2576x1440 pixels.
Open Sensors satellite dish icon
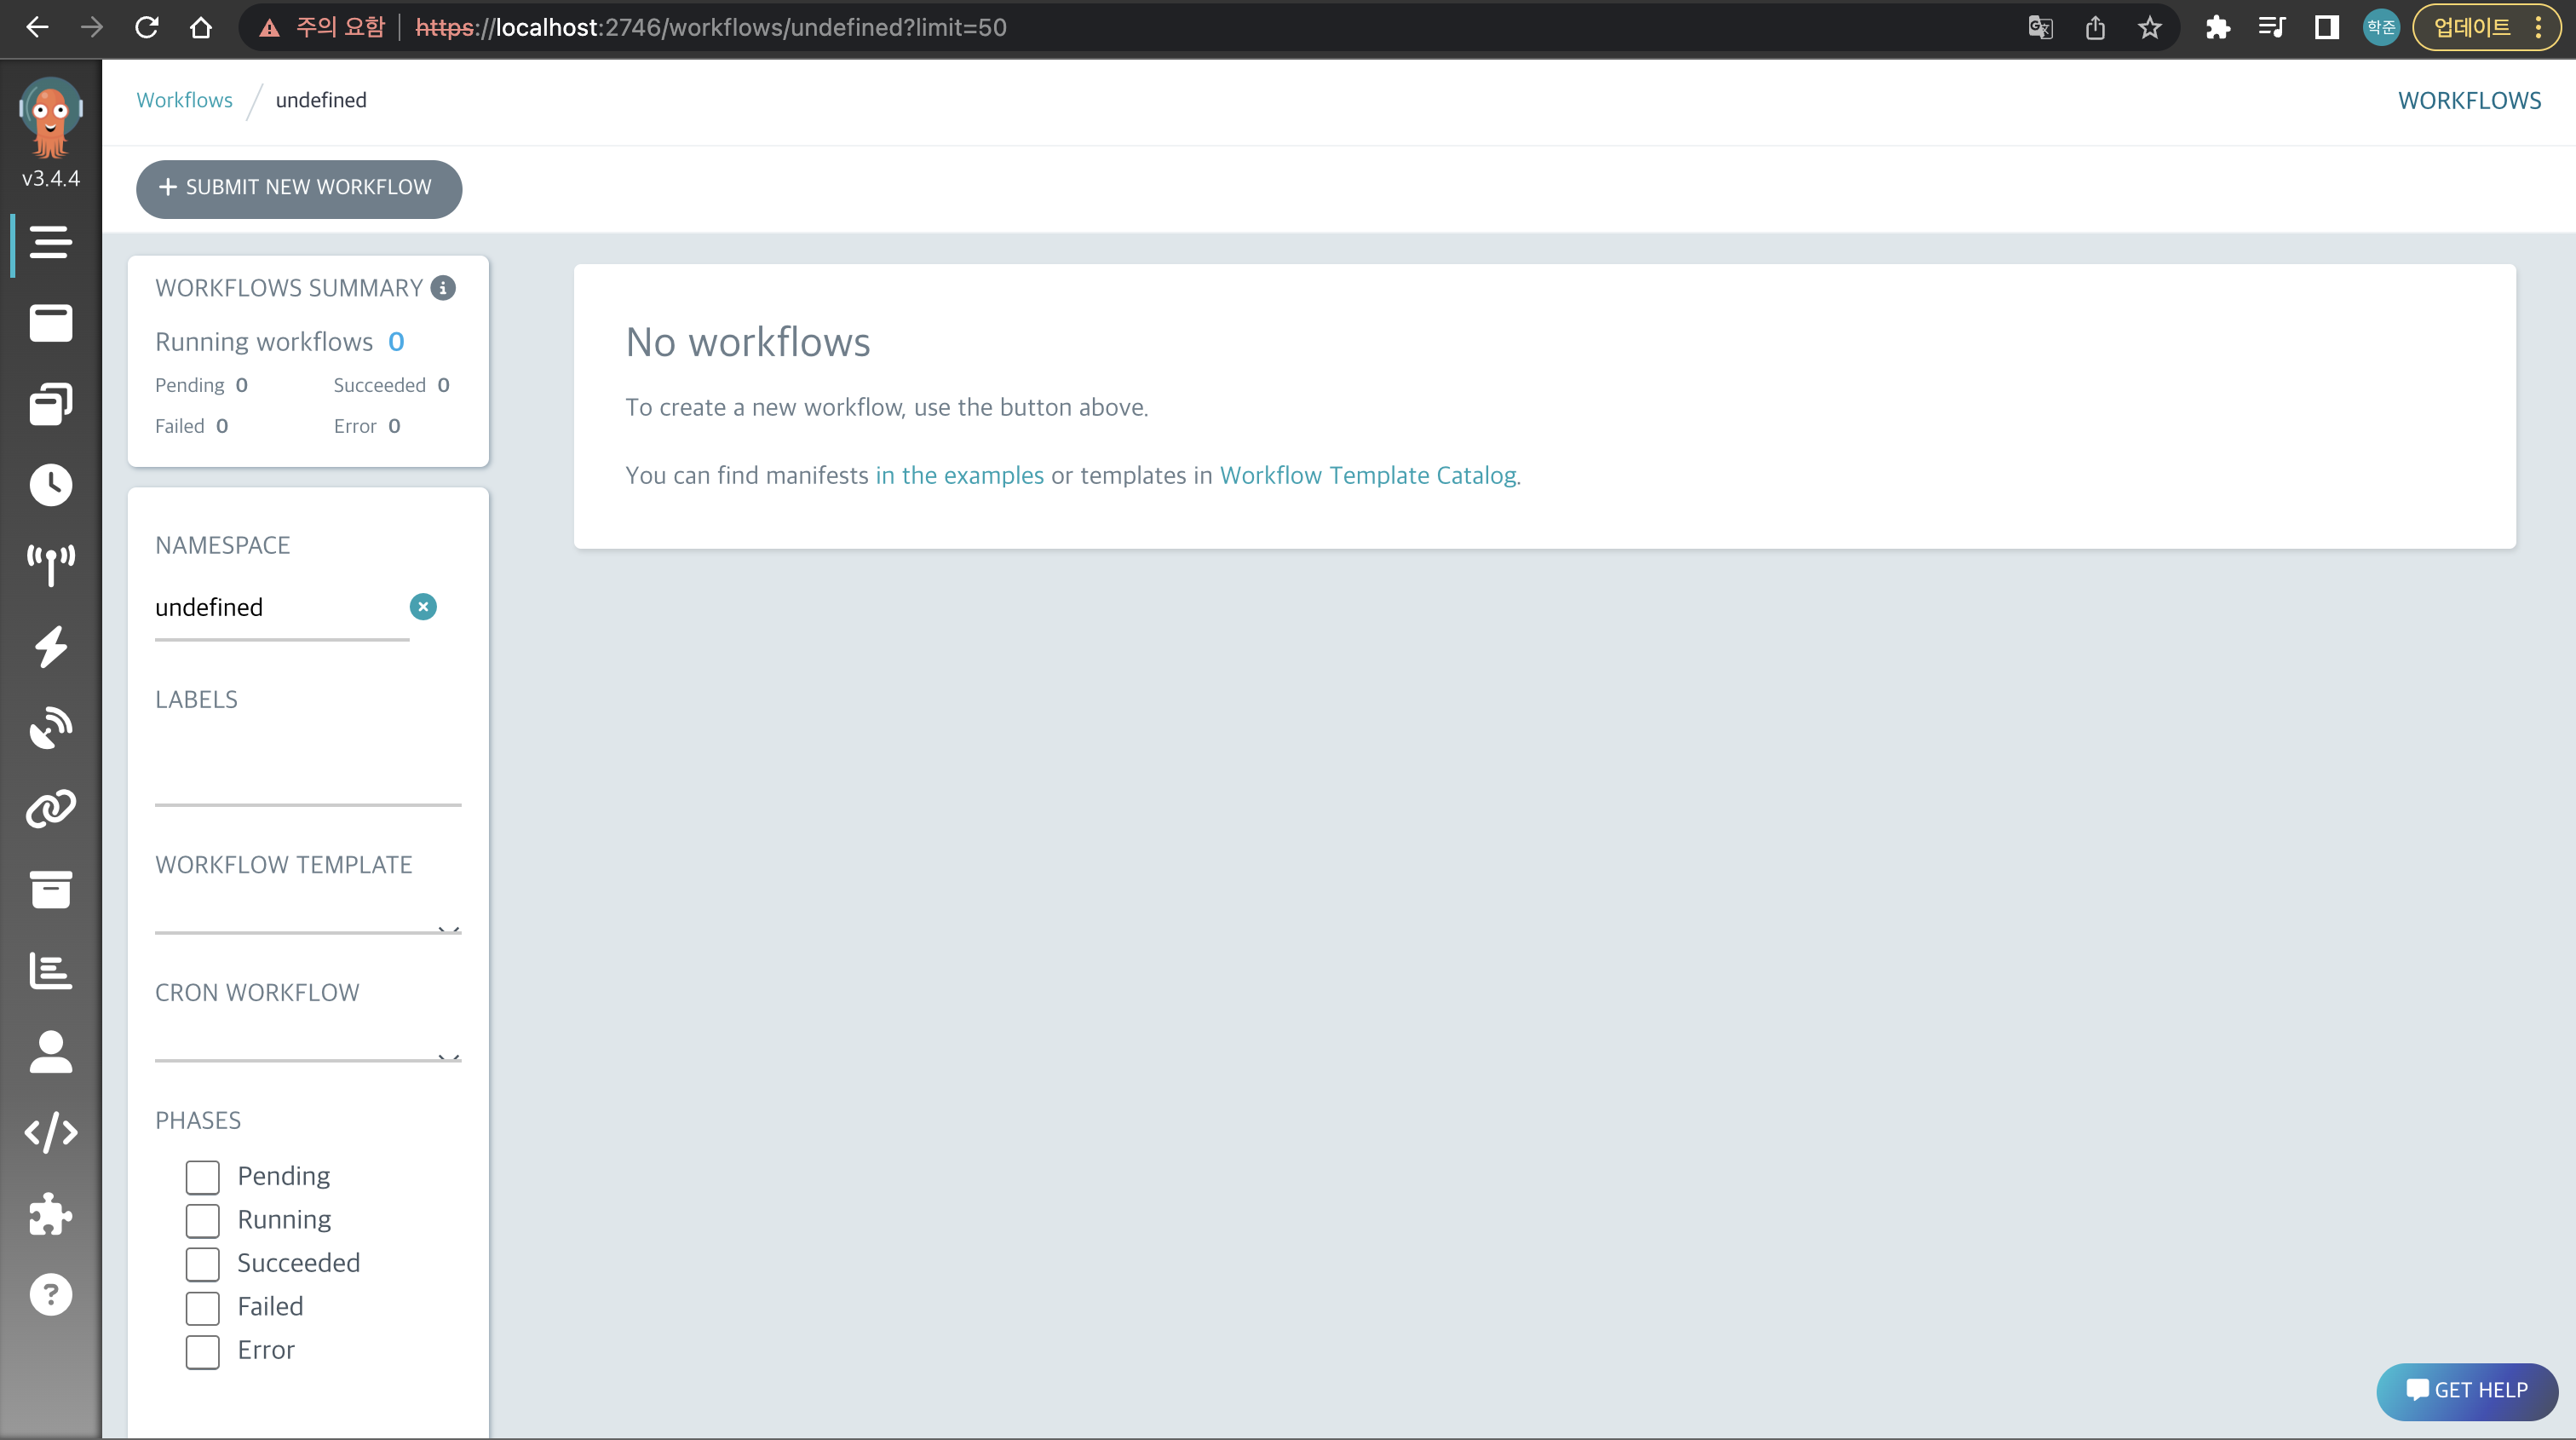[50, 727]
